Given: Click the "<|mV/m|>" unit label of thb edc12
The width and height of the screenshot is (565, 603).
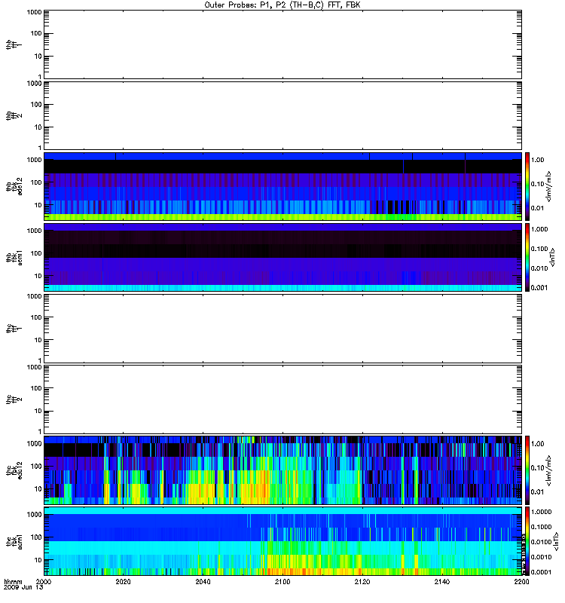Looking at the screenshot, I should click(x=548, y=186).
